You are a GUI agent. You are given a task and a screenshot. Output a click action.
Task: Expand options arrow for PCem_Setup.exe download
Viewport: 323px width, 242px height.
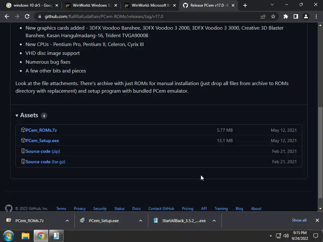[141, 221]
